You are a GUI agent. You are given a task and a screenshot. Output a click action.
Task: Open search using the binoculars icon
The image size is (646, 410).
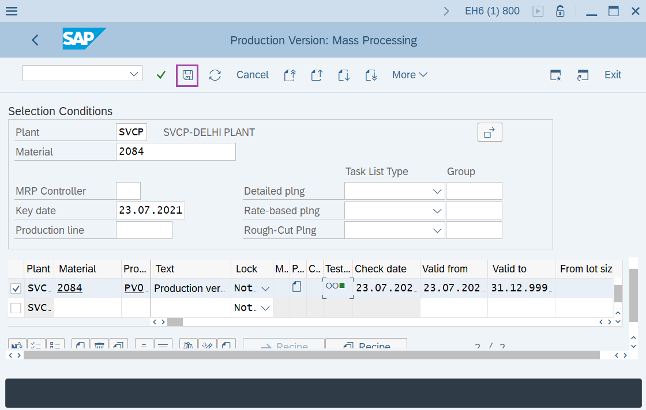(x=187, y=344)
